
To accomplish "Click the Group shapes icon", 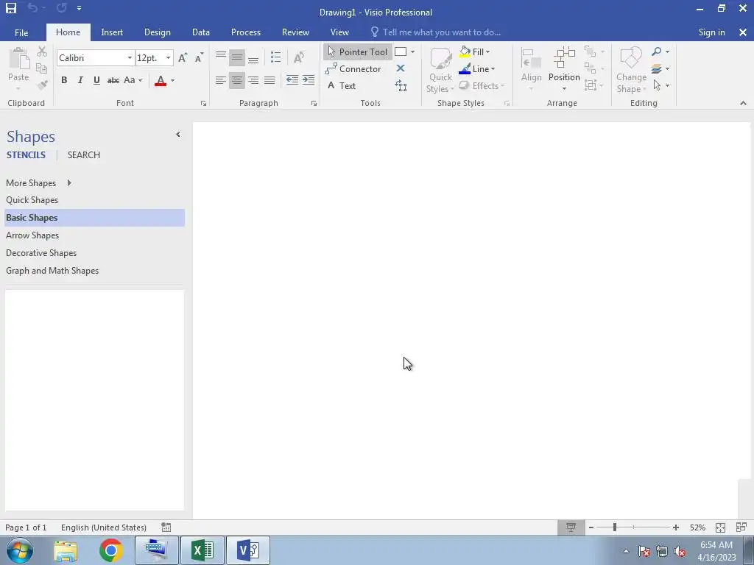I will tap(591, 85).
